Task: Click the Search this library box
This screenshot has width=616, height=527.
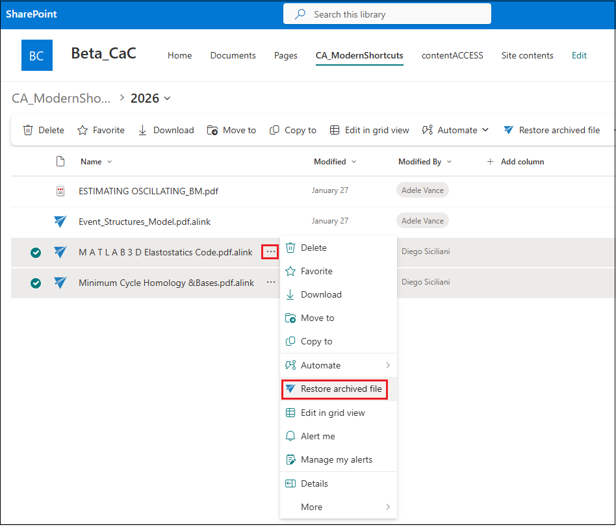Action: coord(387,14)
